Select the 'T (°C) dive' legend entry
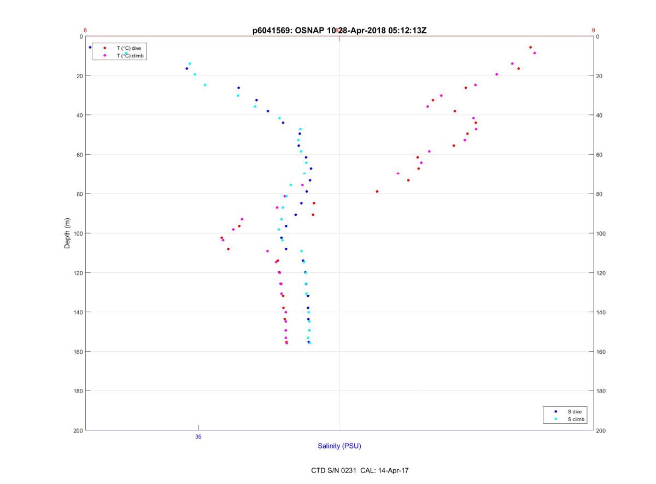Screen dimensions: 656x484 pos(128,48)
